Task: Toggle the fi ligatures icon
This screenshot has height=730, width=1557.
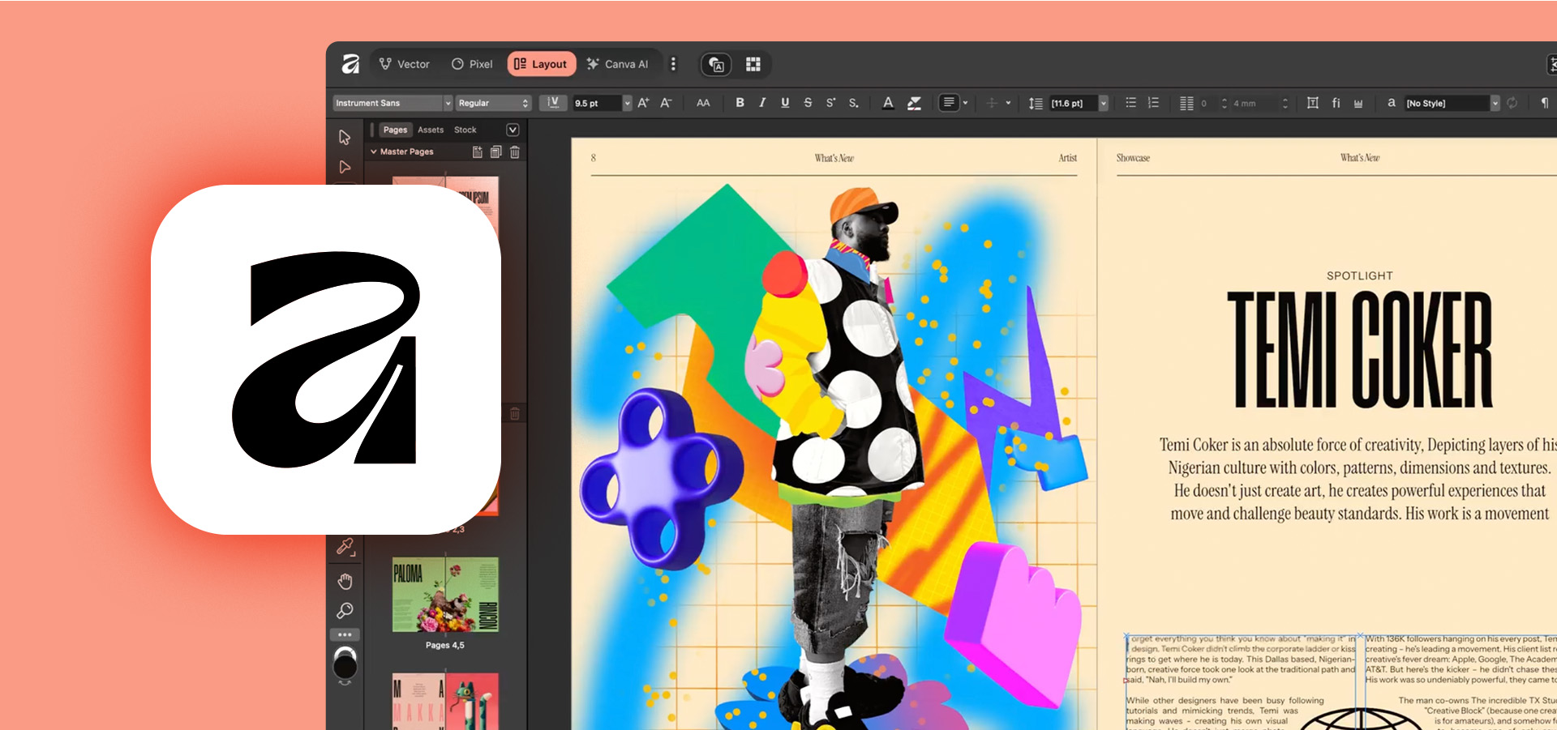Action: click(1336, 103)
